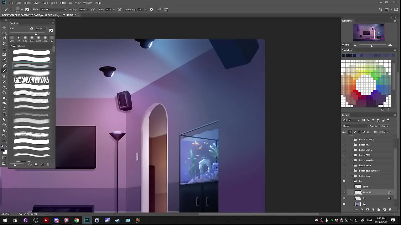This screenshot has width=401, height=225.
Task: Delete layer using Layers trash icon
Action: 390,210
